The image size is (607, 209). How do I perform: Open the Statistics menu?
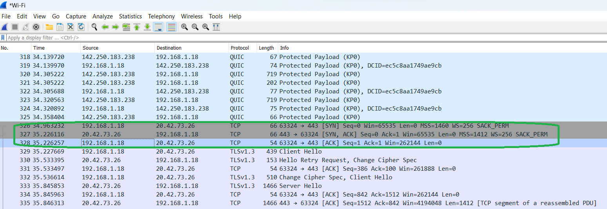130,16
